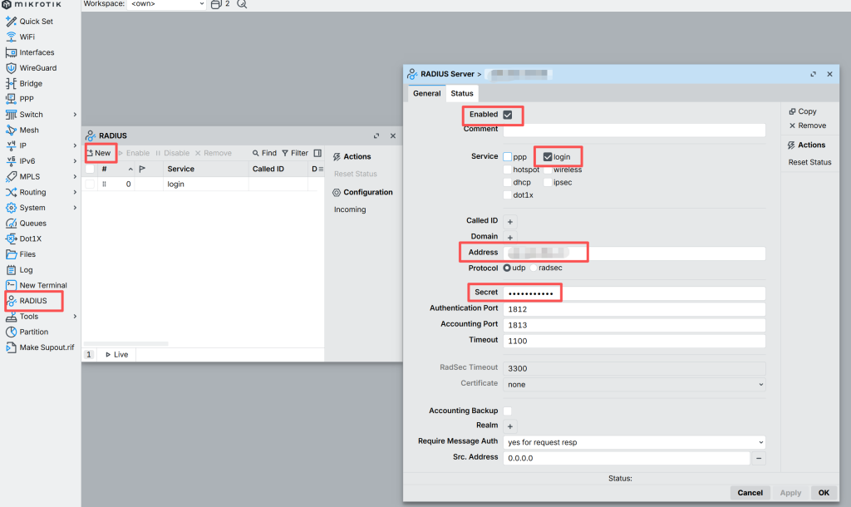
Task: Select the radsec protocol radio button
Action: [534, 268]
